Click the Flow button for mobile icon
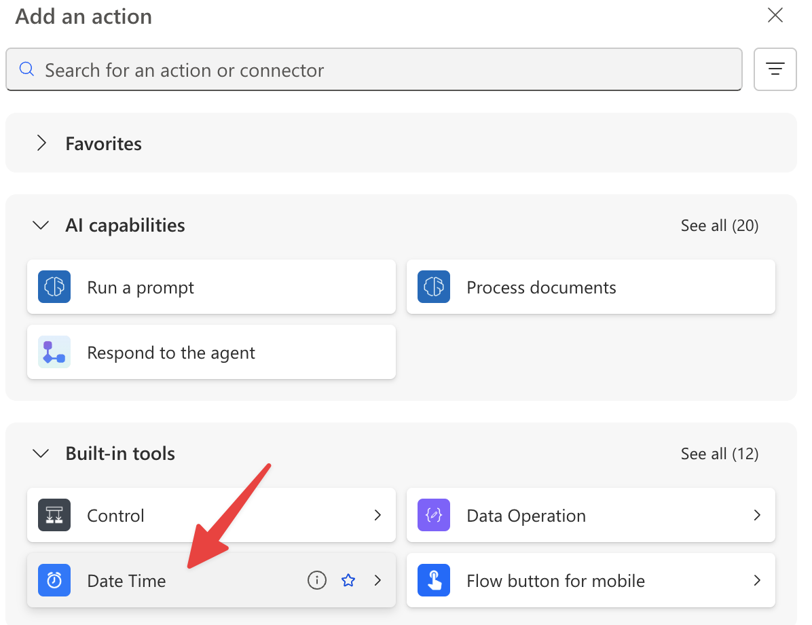Screen dimensions: 812x625 pyautogui.click(x=434, y=580)
